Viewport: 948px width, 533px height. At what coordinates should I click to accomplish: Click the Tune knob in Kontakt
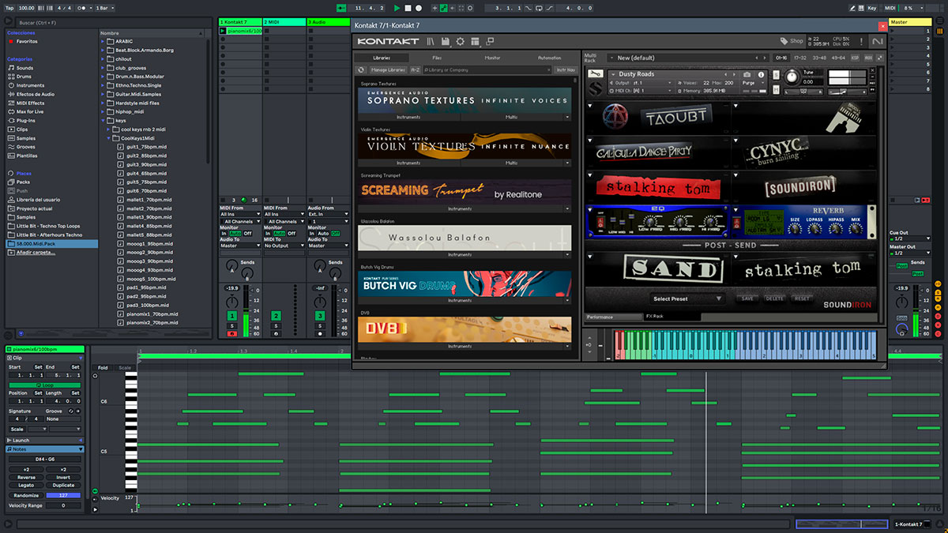click(792, 77)
